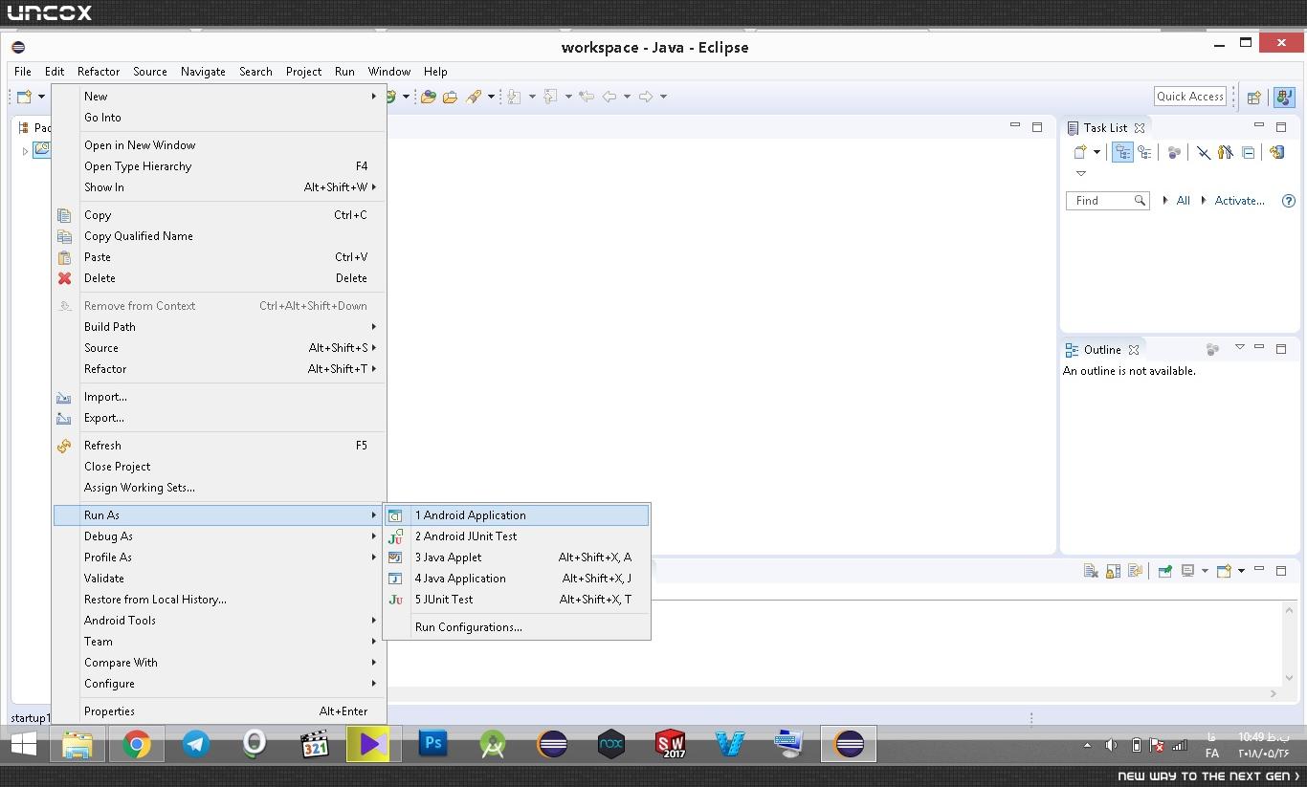Image resolution: width=1307 pixels, height=787 pixels.
Task: Click the Clear Console icon
Action: click(1091, 571)
